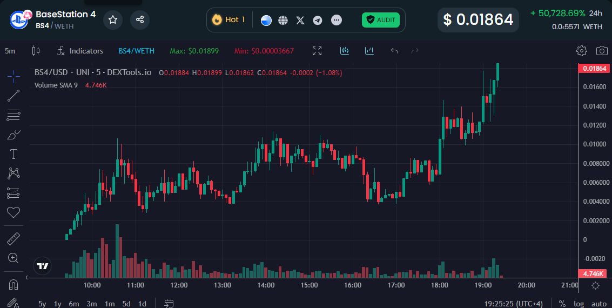Open the Base chain explorer icon

(x=266, y=21)
